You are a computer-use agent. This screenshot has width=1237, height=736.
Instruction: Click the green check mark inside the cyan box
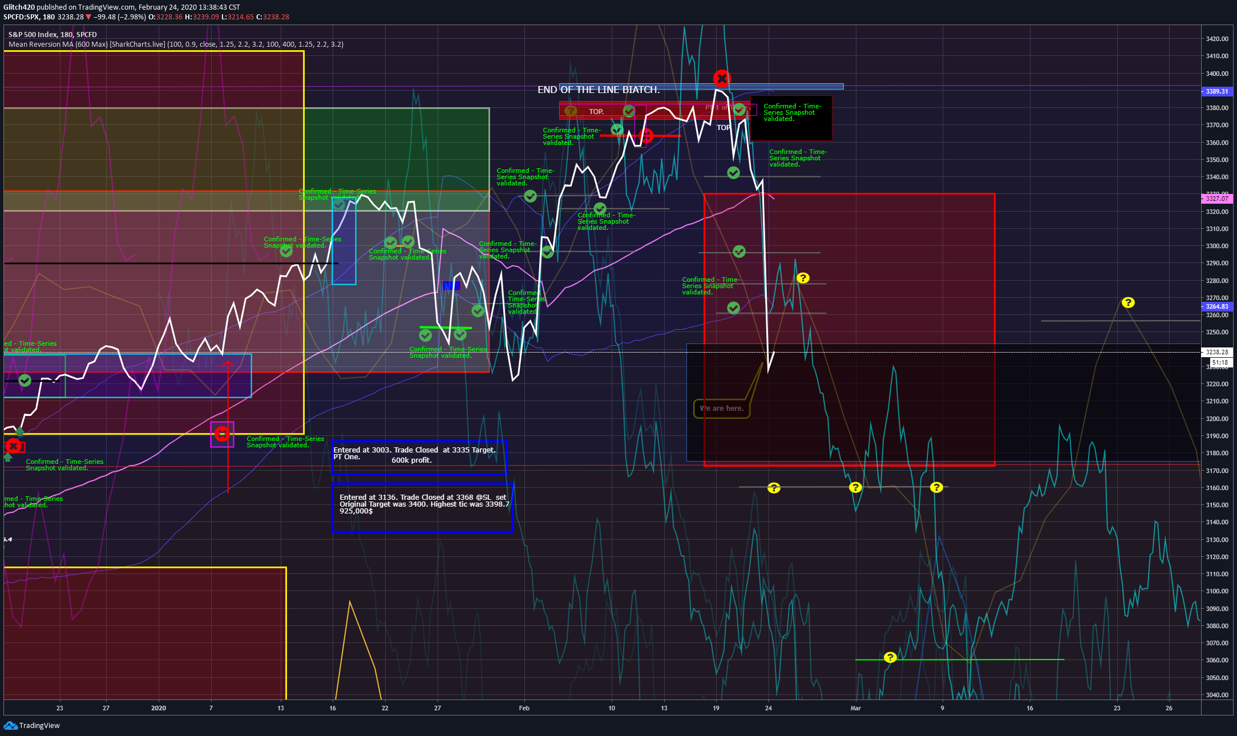coord(339,204)
